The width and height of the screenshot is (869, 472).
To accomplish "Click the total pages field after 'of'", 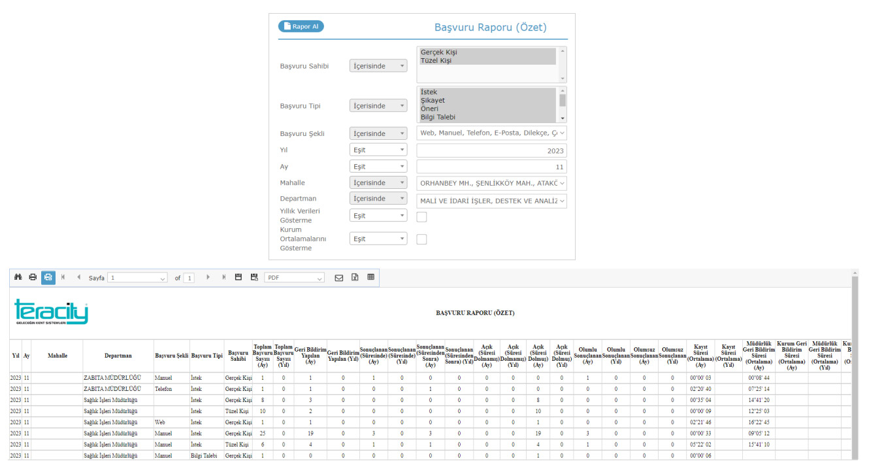I will [189, 278].
